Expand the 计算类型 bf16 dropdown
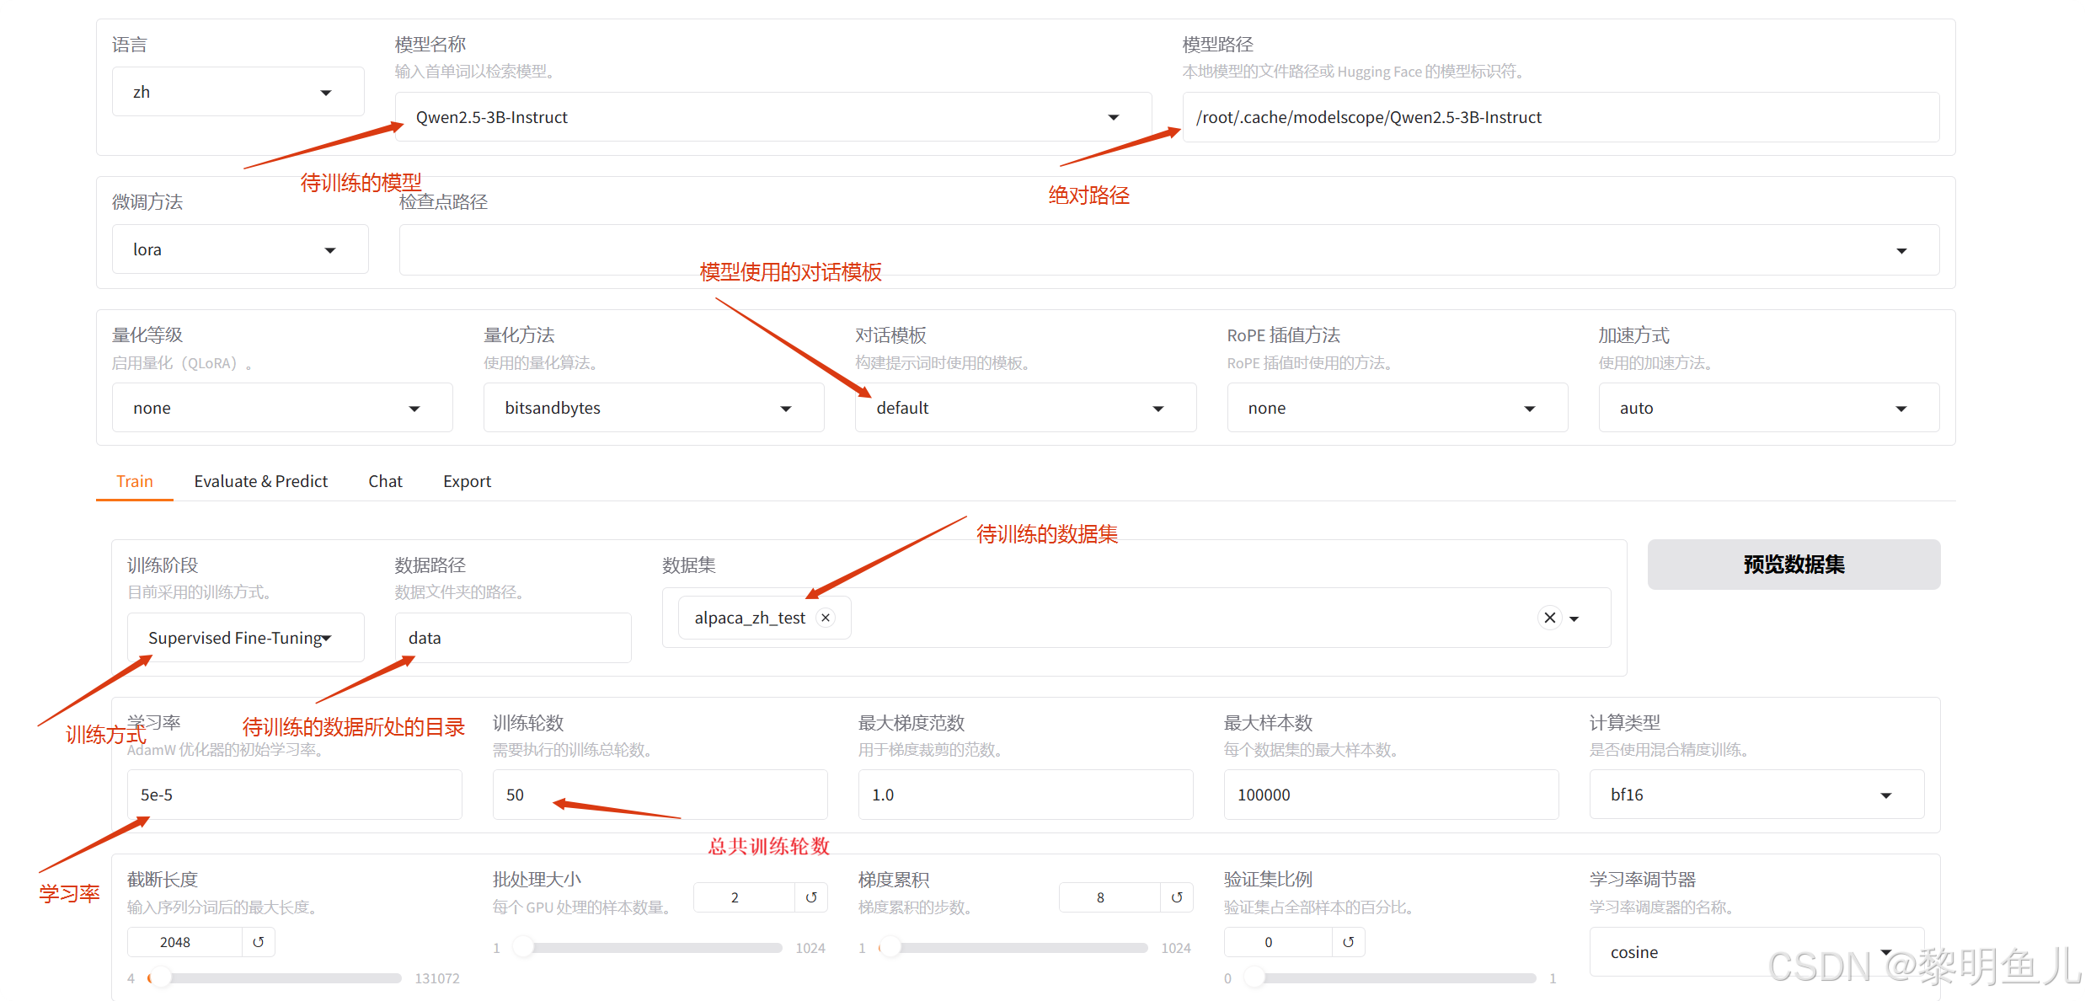This screenshot has width=2085, height=1001. pos(1886,795)
